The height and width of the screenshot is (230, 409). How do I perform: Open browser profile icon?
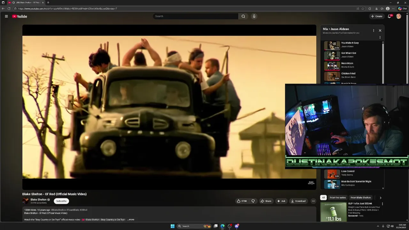(388, 9)
